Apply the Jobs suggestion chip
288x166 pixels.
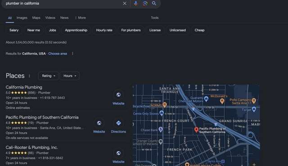53,30
